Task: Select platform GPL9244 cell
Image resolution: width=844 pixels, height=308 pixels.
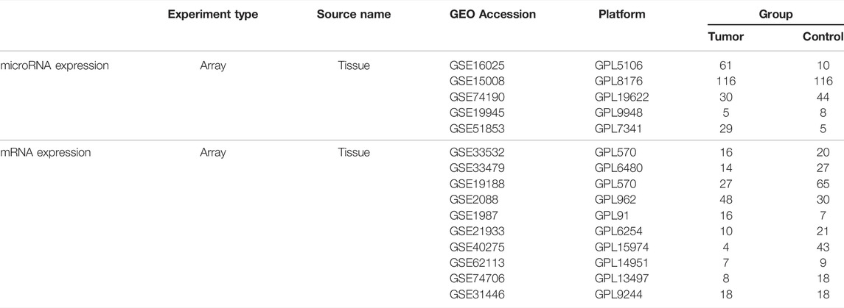Action: click(x=618, y=294)
